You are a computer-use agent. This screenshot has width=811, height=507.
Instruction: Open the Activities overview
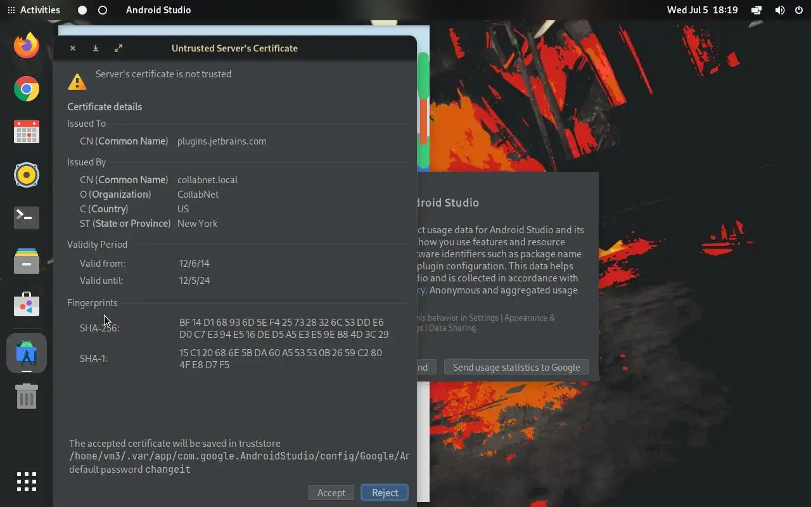pos(34,10)
